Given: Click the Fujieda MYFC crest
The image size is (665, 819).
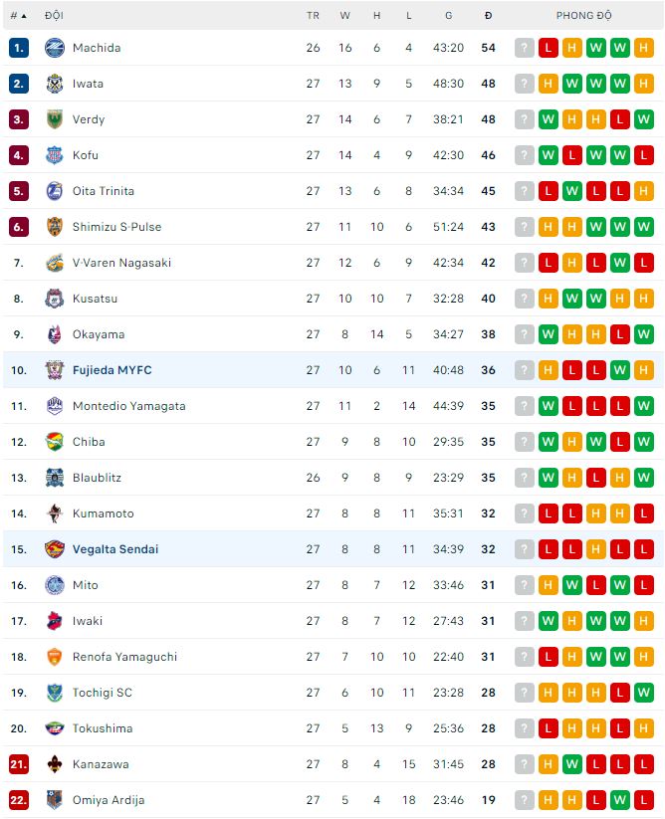Looking at the screenshot, I should tap(55, 370).
